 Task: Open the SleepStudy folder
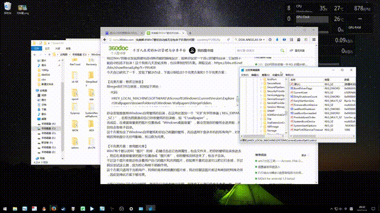[91, 78]
